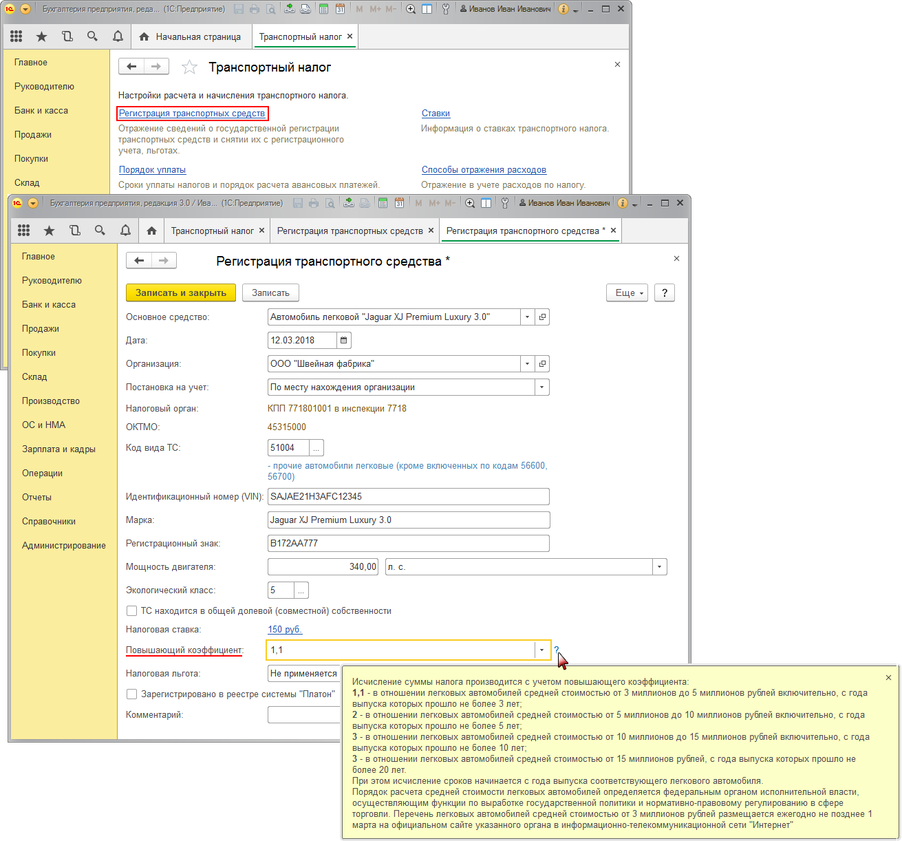902x841 pixels.
Task: Click Мощность двигателя value field
Action: point(323,566)
